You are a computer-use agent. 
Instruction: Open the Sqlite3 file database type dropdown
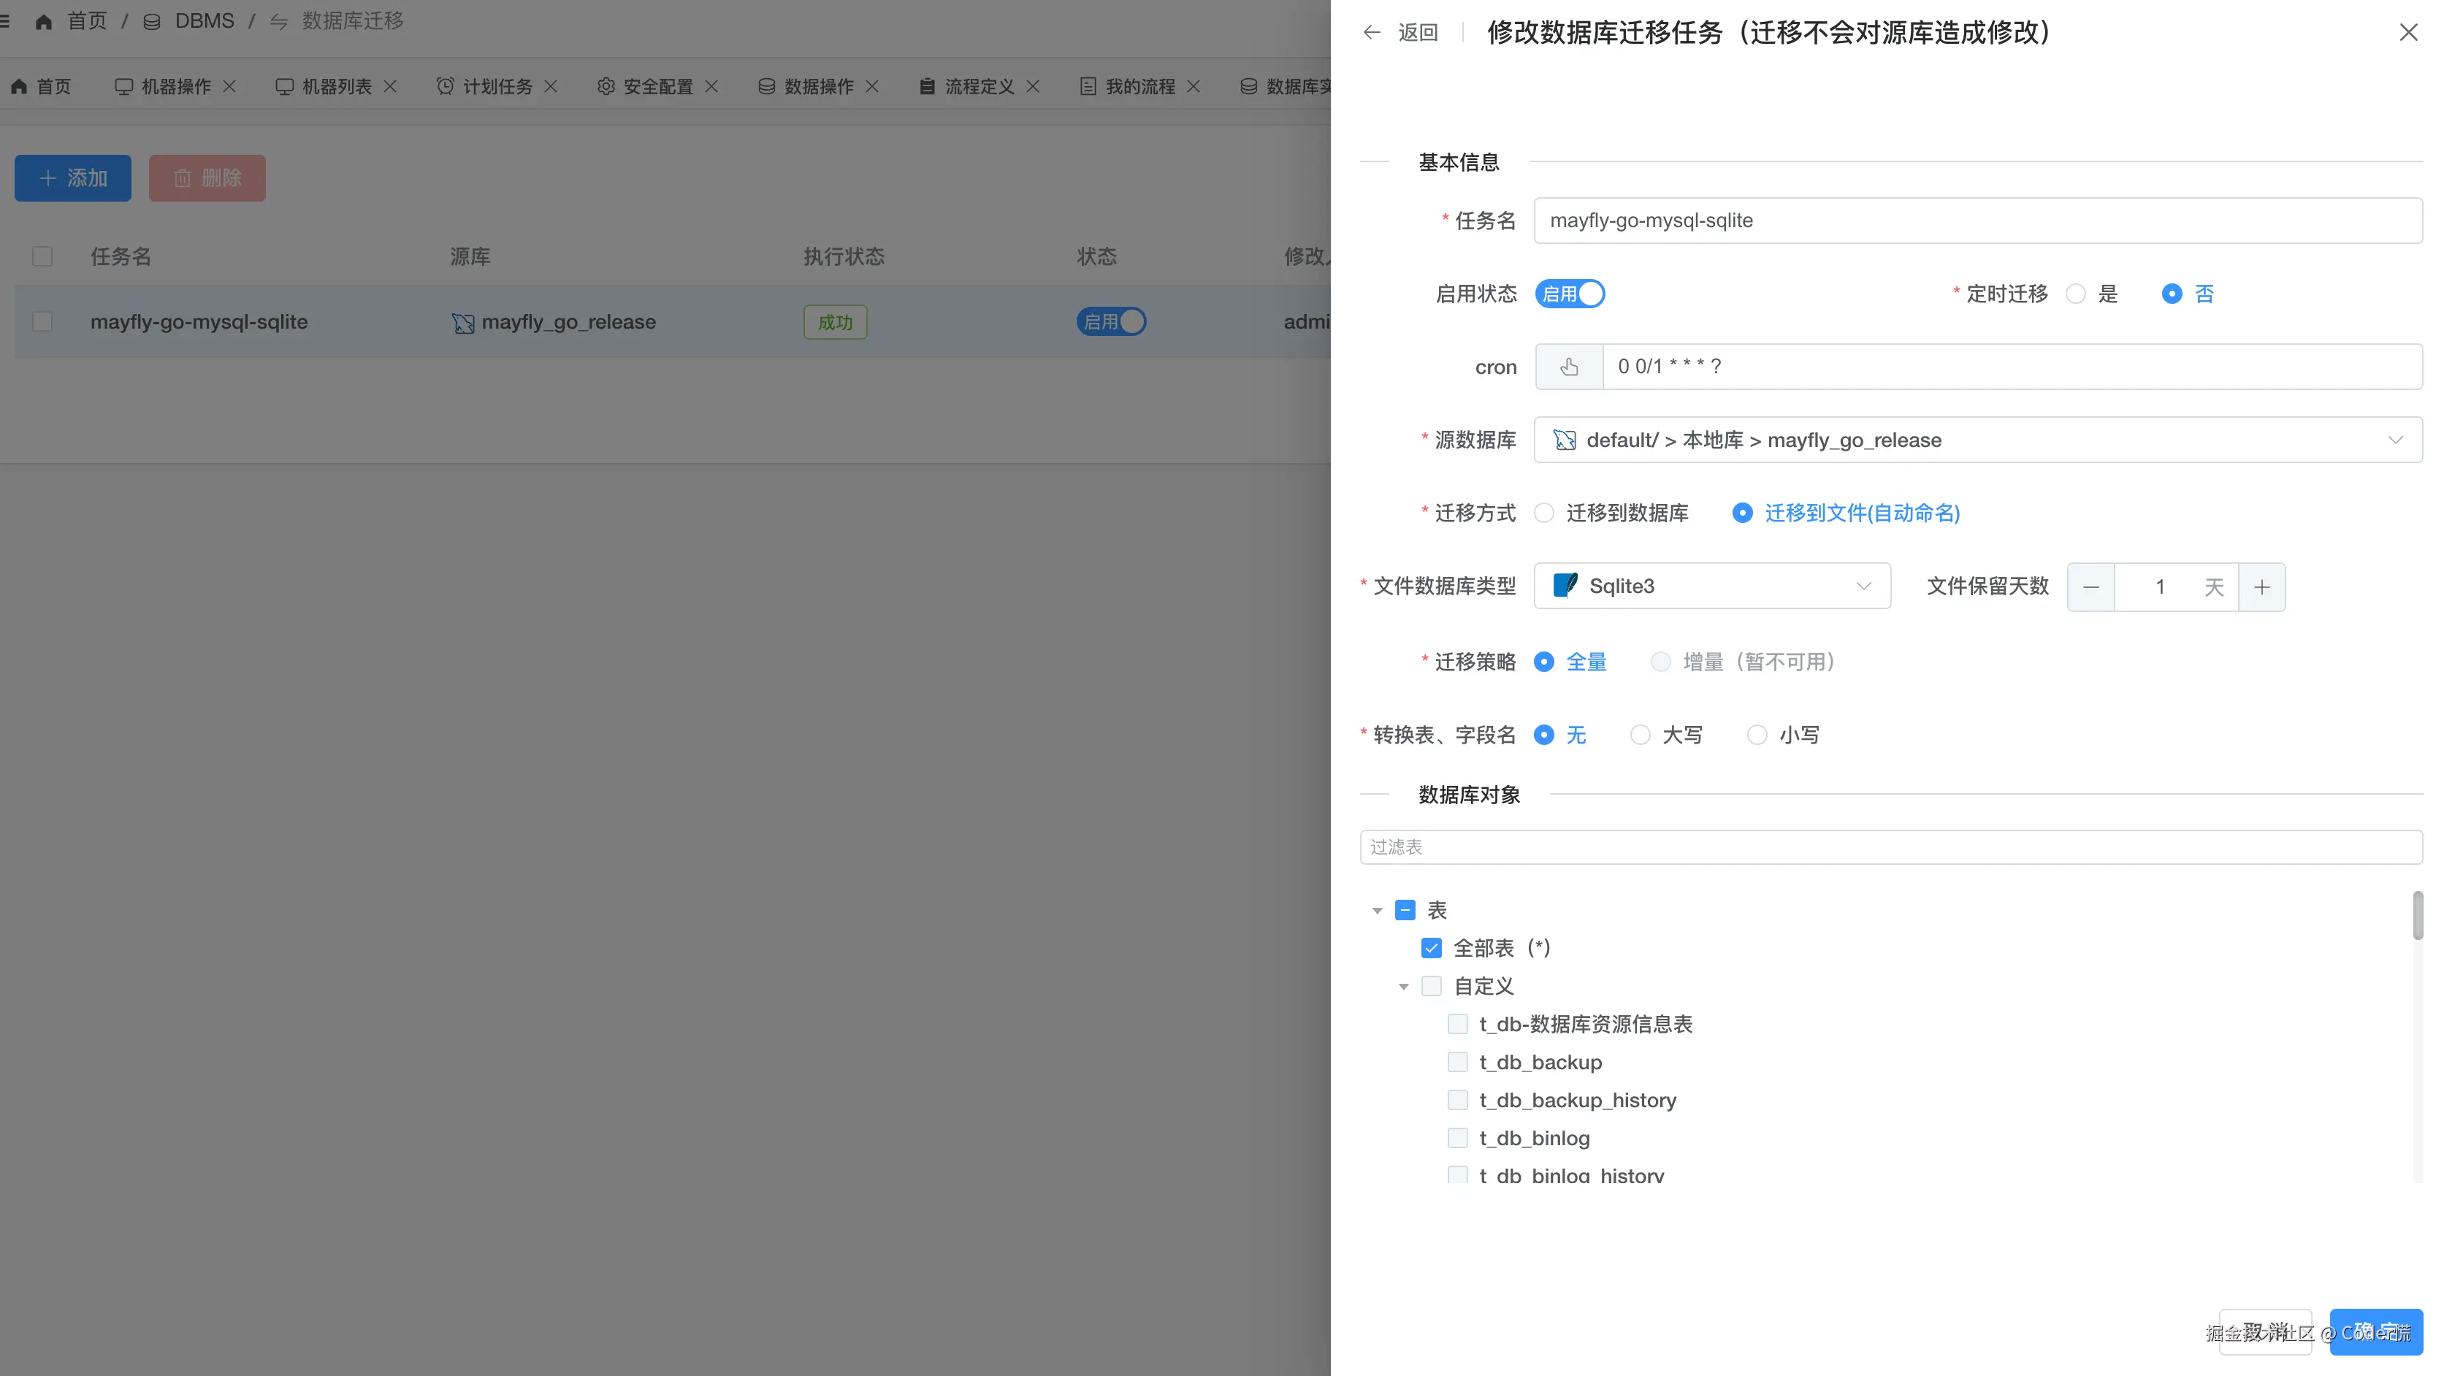(1711, 586)
